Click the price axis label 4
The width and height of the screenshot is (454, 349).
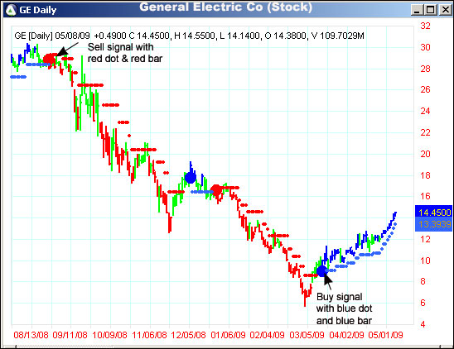(423, 324)
